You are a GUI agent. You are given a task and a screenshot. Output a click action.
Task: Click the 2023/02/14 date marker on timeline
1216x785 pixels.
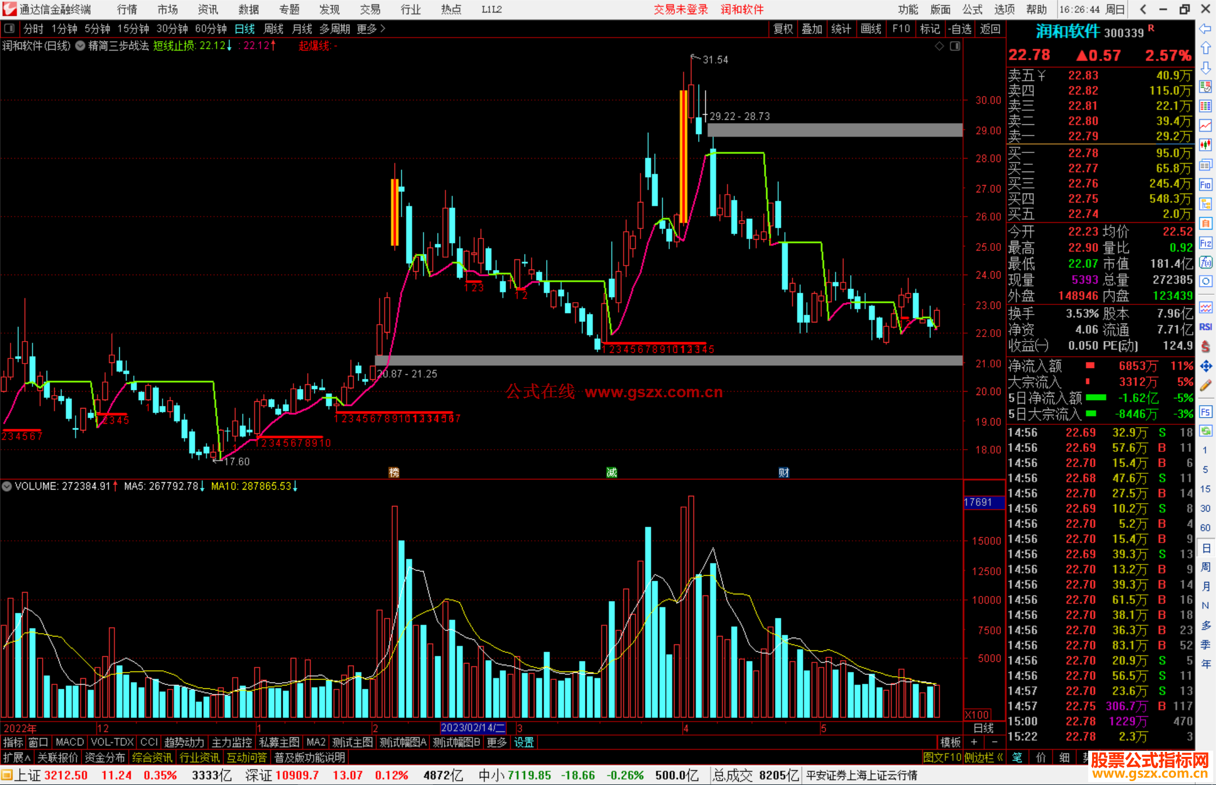[x=473, y=728]
